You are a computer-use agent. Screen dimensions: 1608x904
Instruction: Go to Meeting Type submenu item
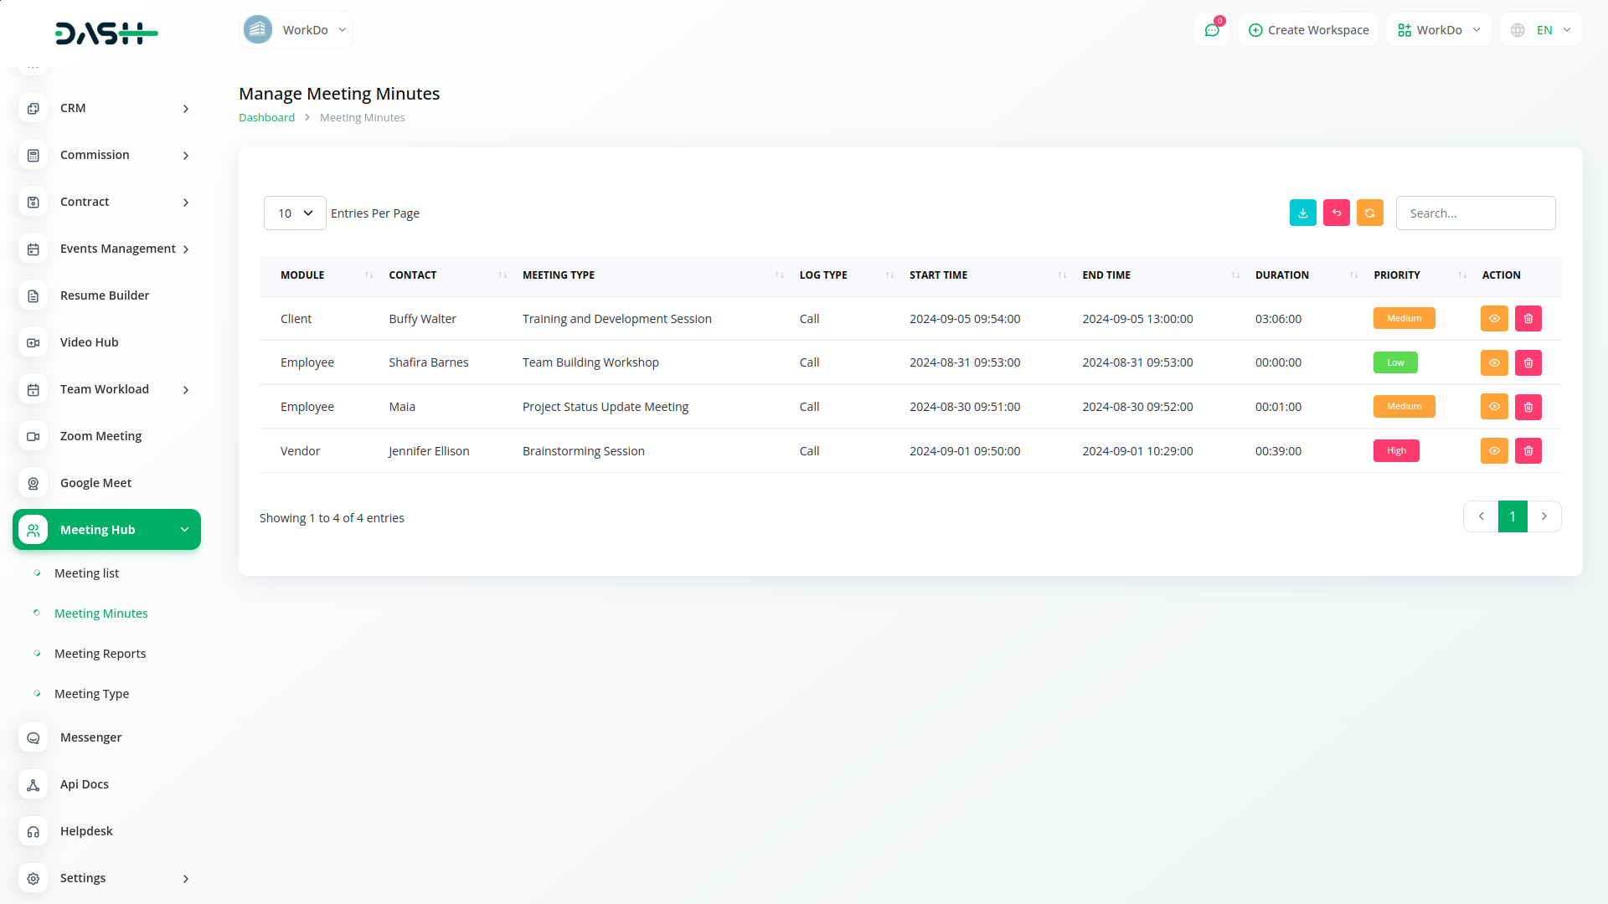click(91, 694)
